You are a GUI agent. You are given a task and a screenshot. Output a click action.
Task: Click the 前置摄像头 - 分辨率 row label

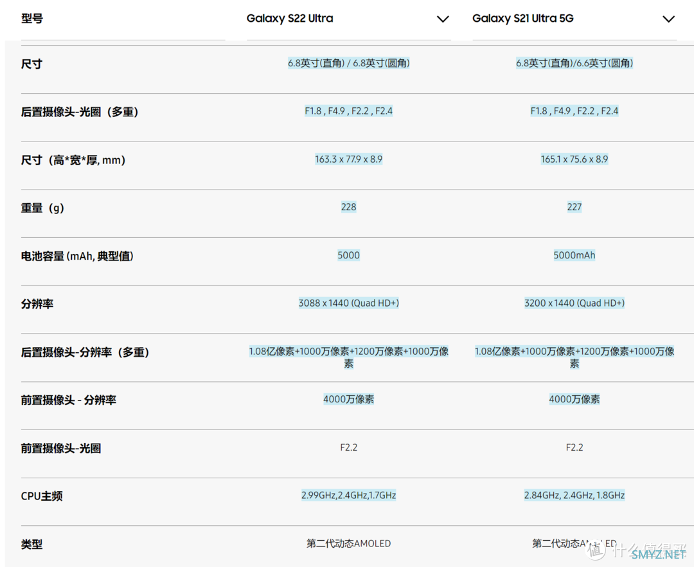[69, 400]
